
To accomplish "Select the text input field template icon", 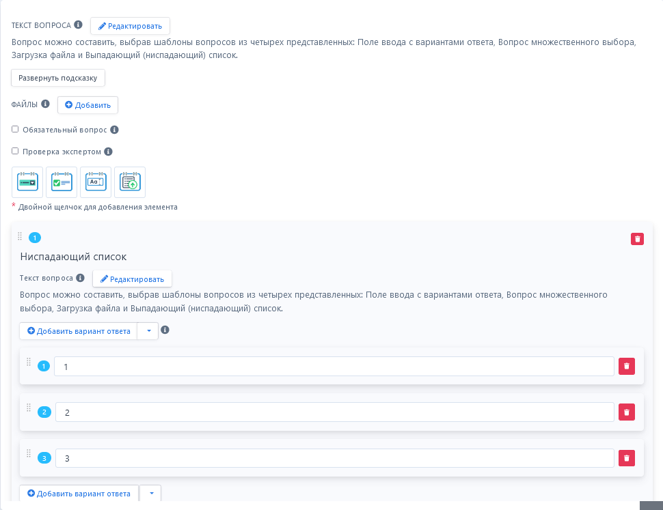I will pyautogui.click(x=96, y=182).
